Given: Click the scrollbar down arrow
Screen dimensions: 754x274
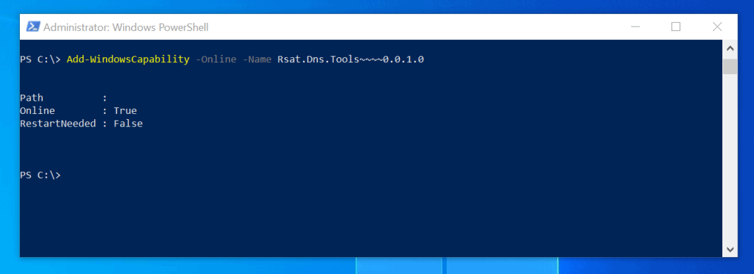Looking at the screenshot, I should tap(730, 249).
